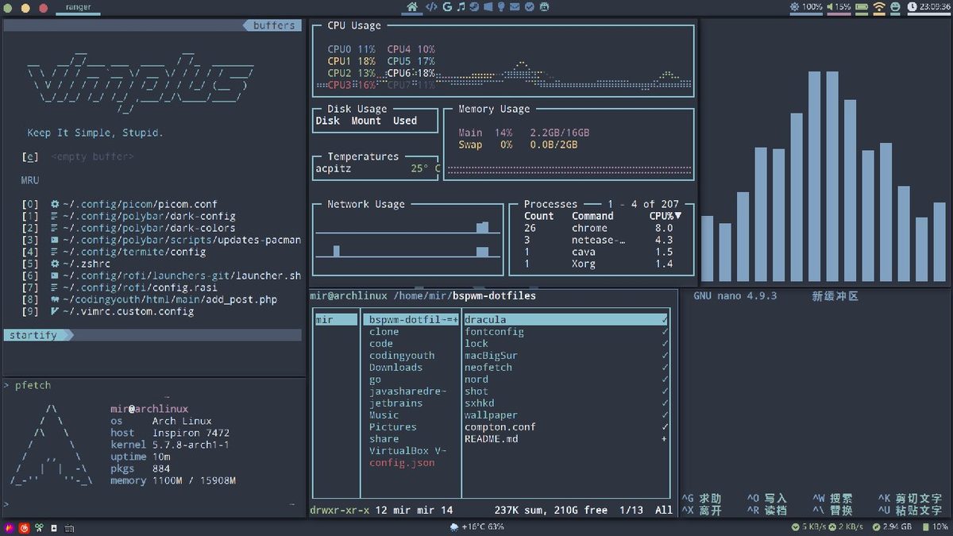Screen dimensions: 953x536
Task: Open the green scissors icon in bottom bar
Action: (40, 527)
